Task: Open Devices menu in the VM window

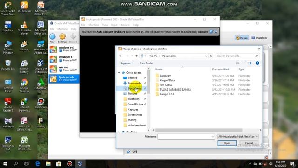Action: click(125, 25)
